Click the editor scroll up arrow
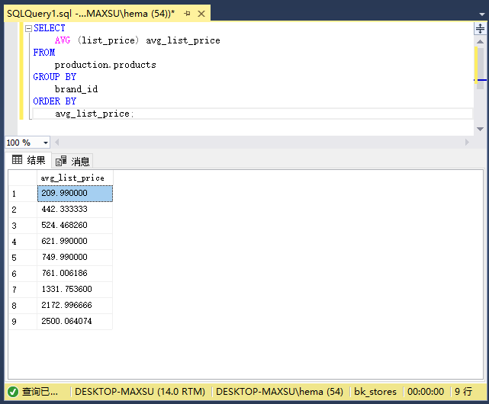This screenshot has width=489, height=404. click(481, 41)
